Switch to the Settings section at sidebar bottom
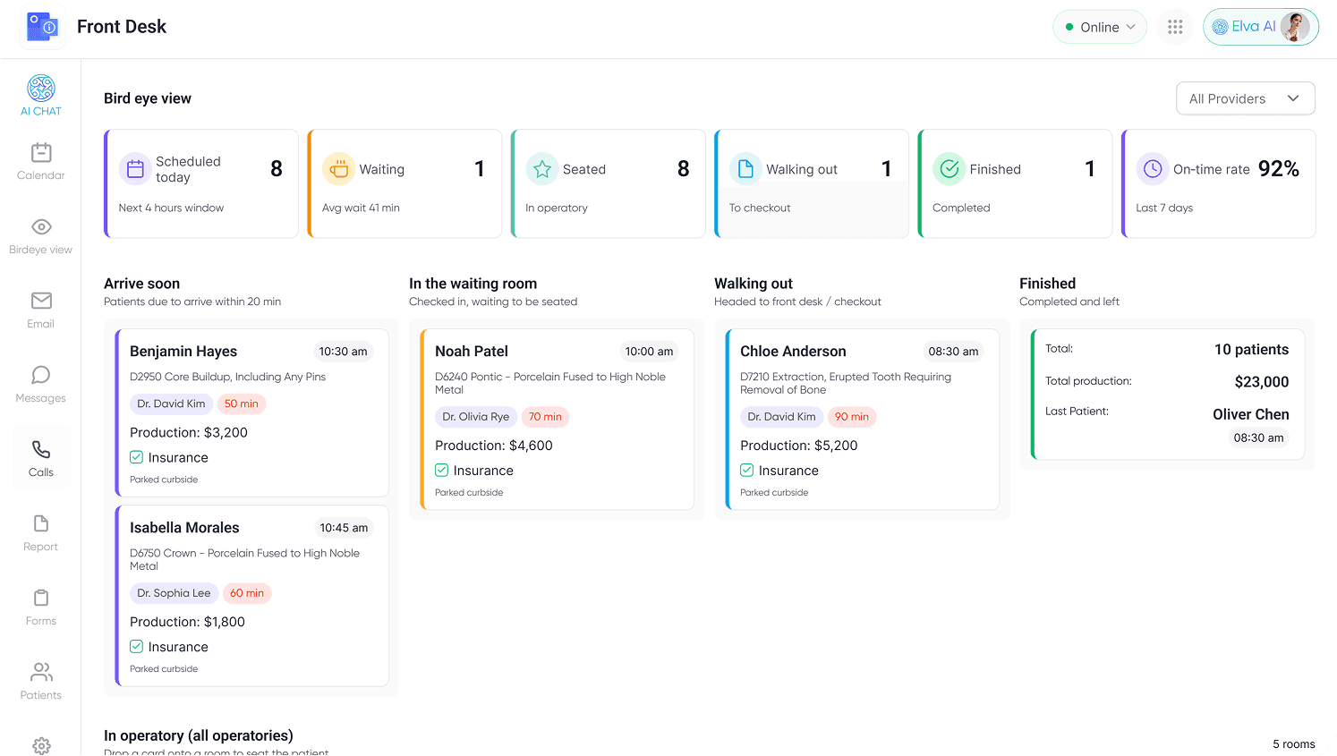Screen dimensions: 1337x756 click(x=40, y=745)
